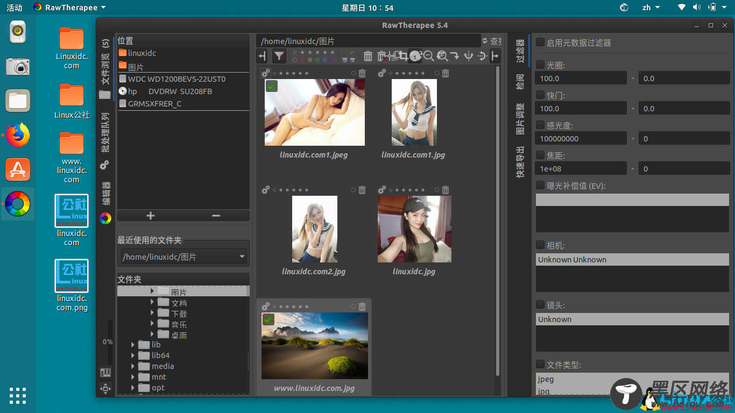Hide the right panel with the arrow toolbar icon
735x413 pixels.
(495, 56)
